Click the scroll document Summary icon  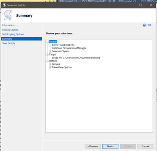[8, 15]
